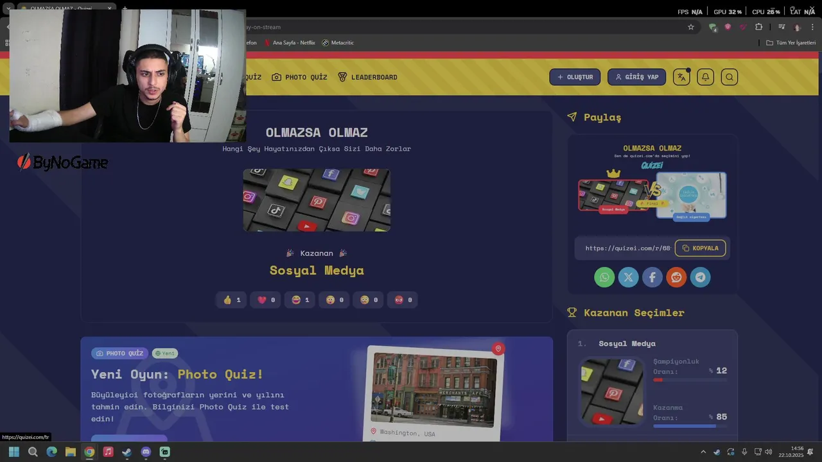Click the PHOTO QUIZ badge on promo card
The height and width of the screenshot is (462, 822).
[x=119, y=353]
